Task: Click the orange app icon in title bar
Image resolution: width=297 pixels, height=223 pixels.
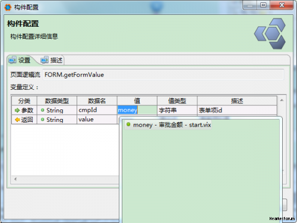Action: click(x=8, y=7)
